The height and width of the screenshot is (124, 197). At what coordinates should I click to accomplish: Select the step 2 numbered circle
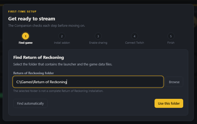pyautogui.click(x=62, y=36)
